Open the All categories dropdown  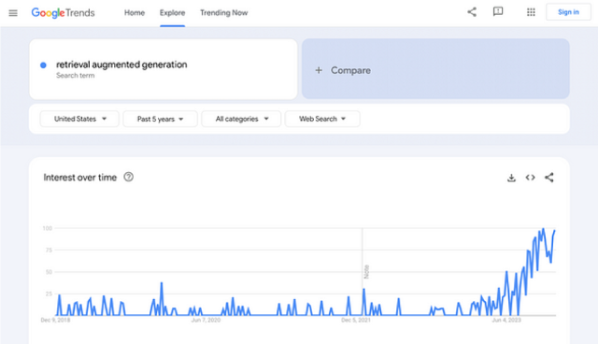[241, 119]
